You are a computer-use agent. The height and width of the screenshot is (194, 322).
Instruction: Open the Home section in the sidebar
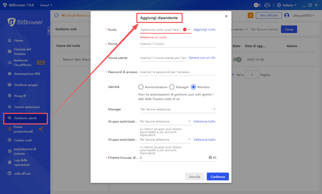pyautogui.click(x=18, y=40)
